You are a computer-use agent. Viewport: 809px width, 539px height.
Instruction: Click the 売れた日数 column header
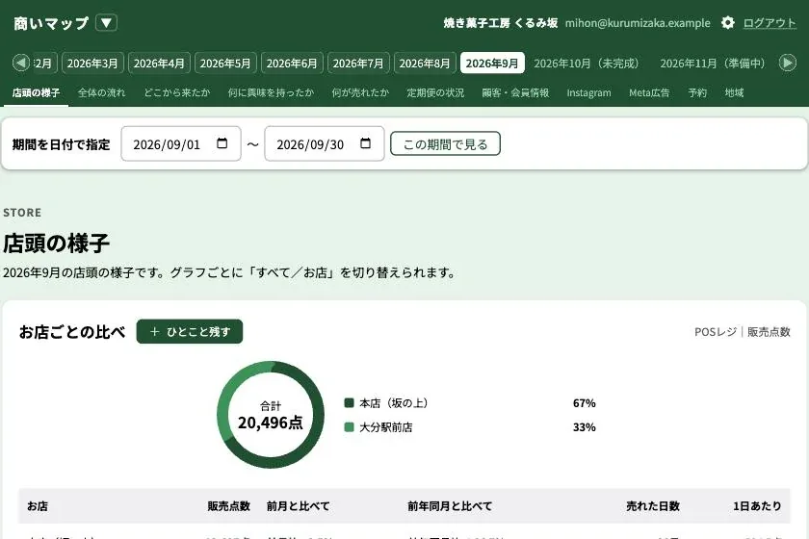pos(653,506)
